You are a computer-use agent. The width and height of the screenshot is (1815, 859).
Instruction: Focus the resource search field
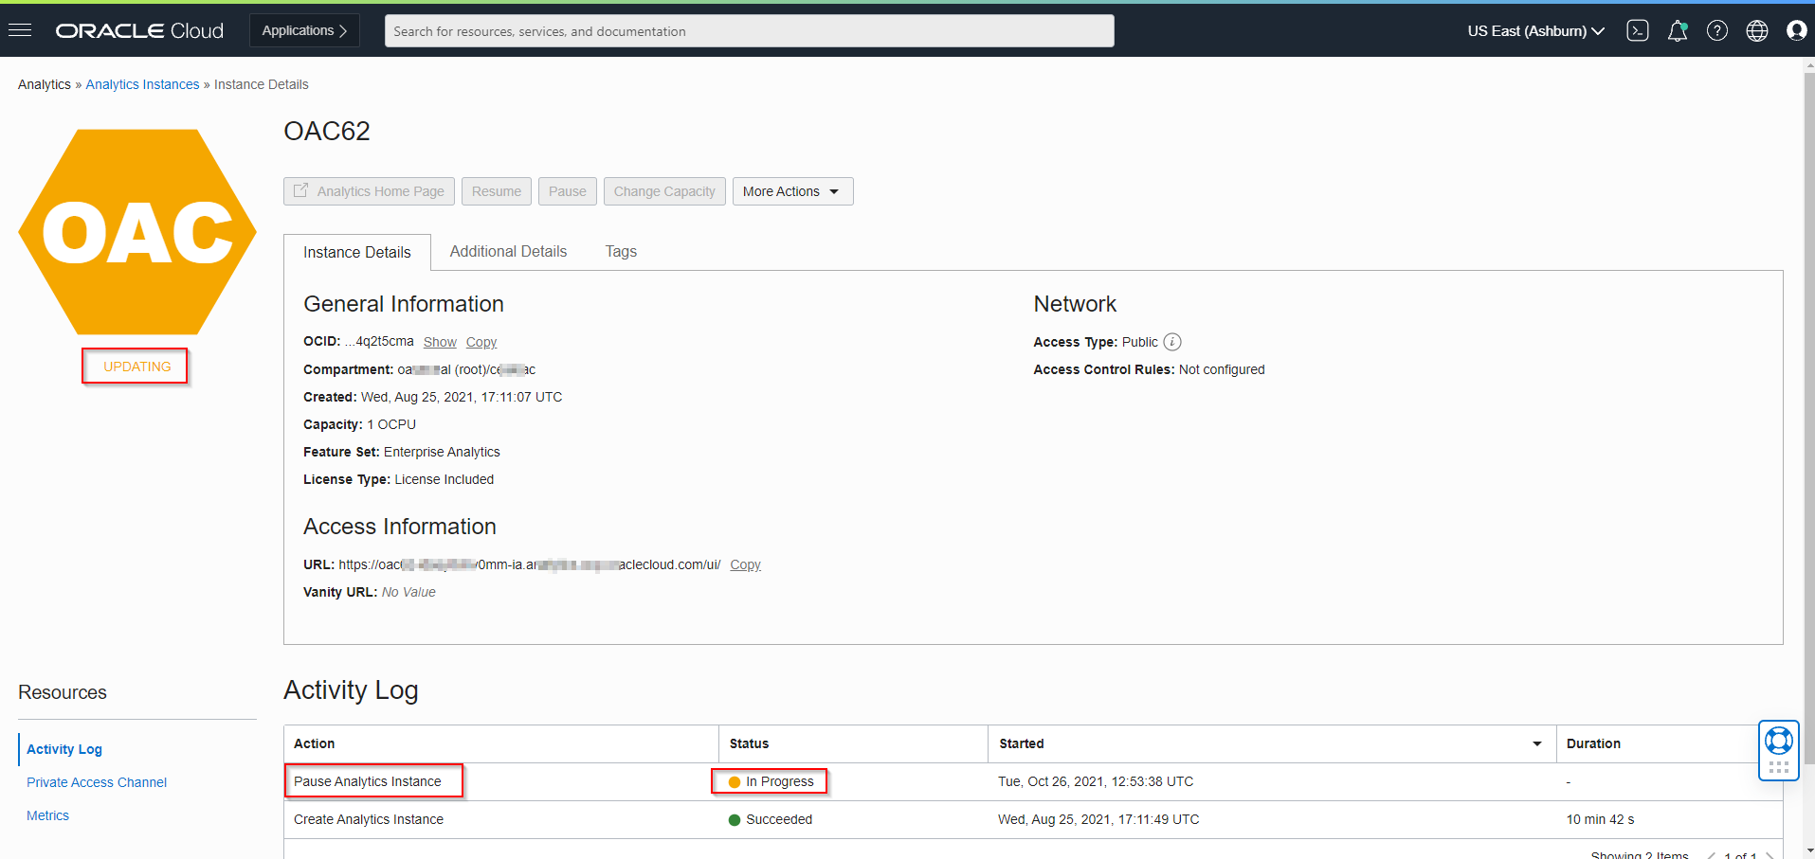[x=749, y=30]
